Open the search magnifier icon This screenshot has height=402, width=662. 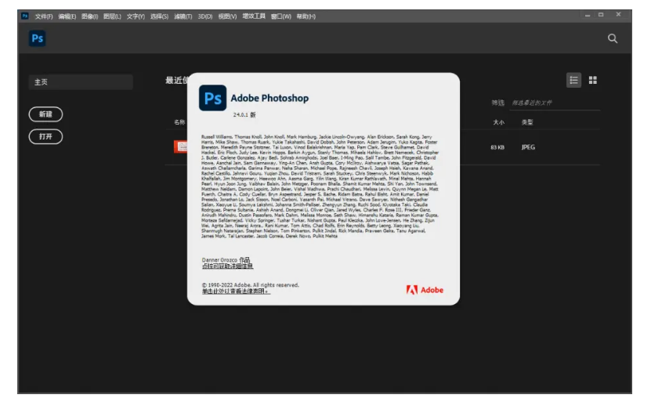coord(613,39)
